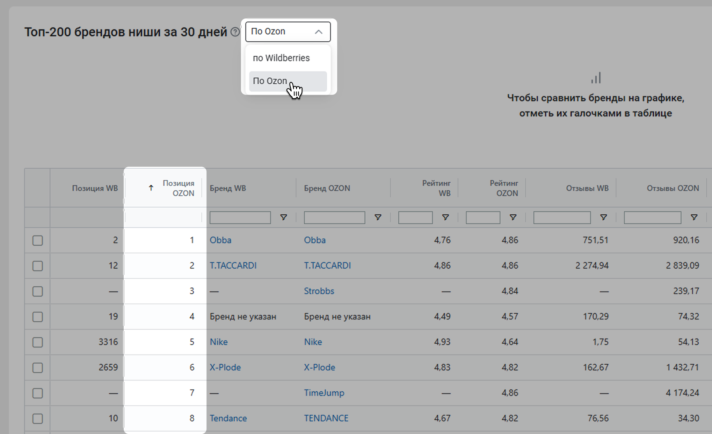The height and width of the screenshot is (434, 712).
Task: Open X-Plode link in Бренд OZON column
Action: (319, 367)
